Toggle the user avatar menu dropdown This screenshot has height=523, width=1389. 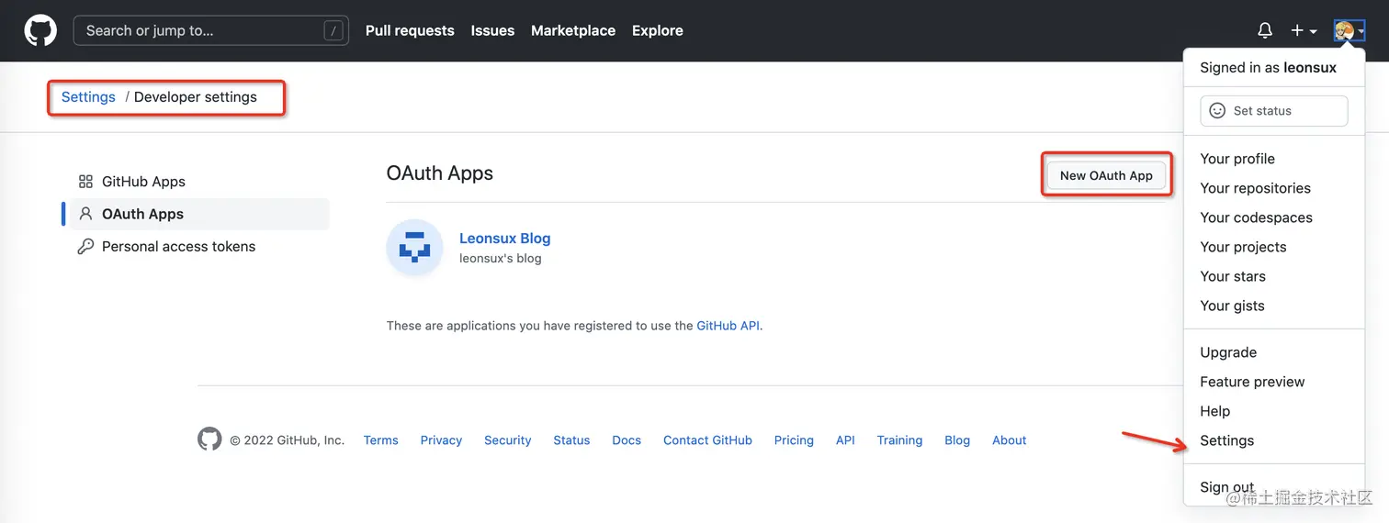pos(1349,30)
